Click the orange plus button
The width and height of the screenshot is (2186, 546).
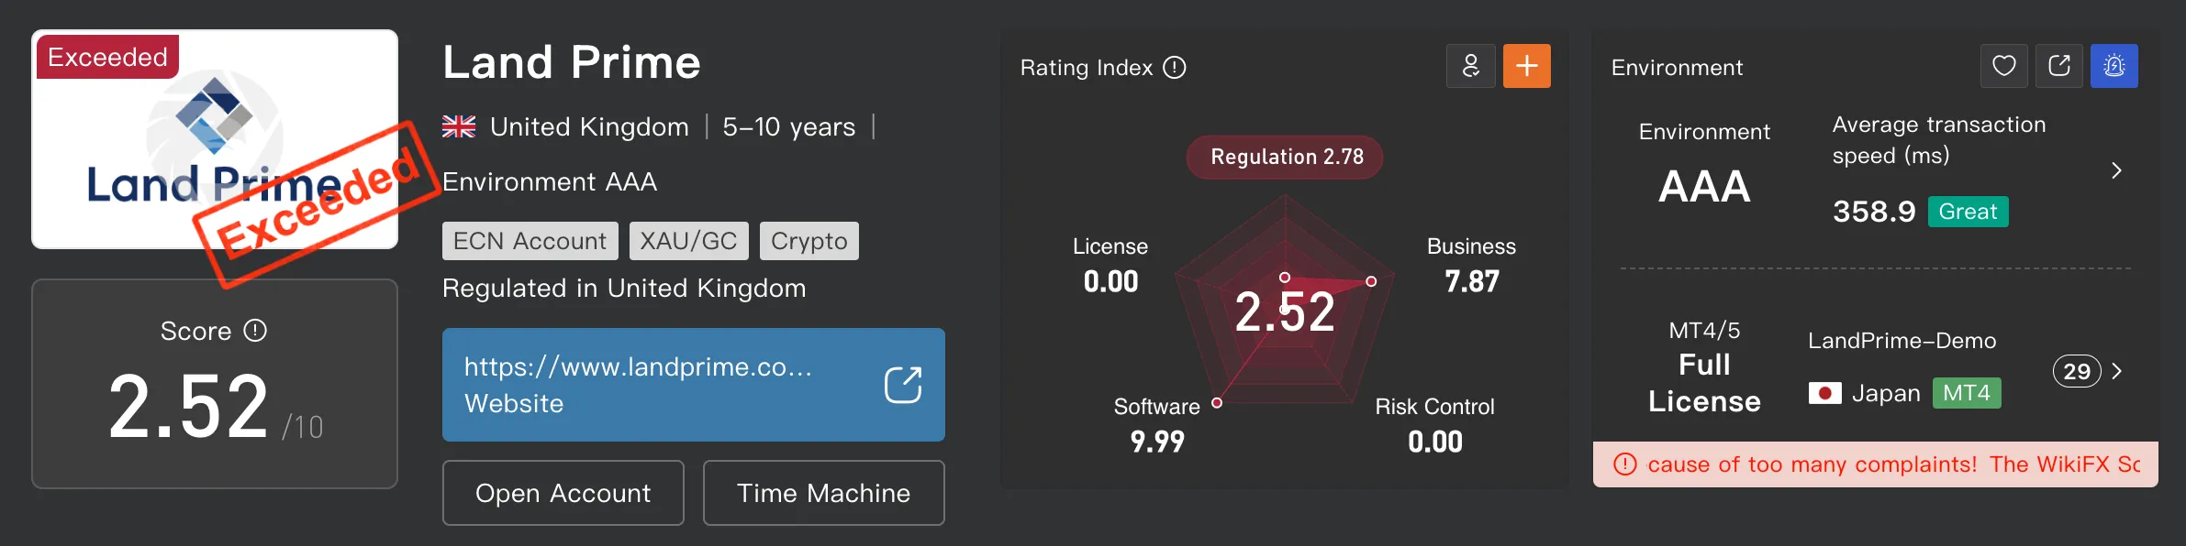tap(1527, 66)
